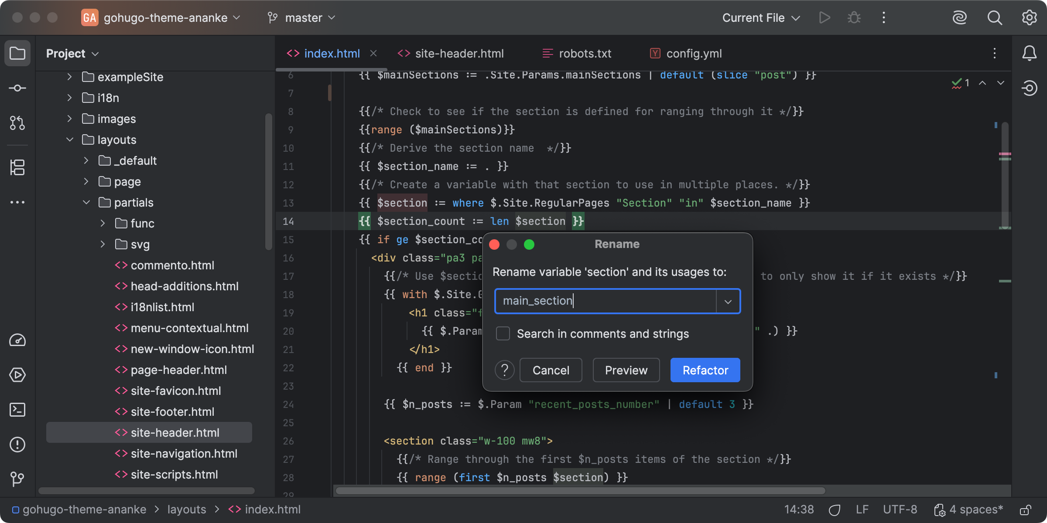Screen dimensions: 1047x523
Task: Click line number 14 in gutter
Action: (288, 221)
